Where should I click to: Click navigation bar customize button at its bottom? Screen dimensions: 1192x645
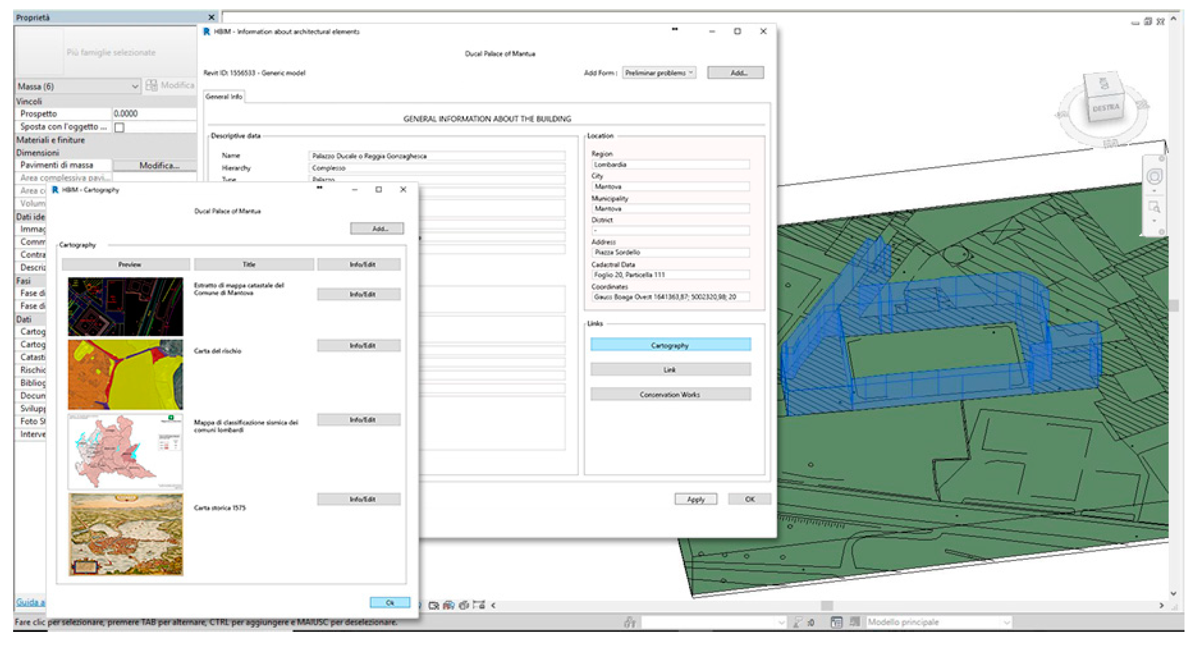coord(1161,232)
